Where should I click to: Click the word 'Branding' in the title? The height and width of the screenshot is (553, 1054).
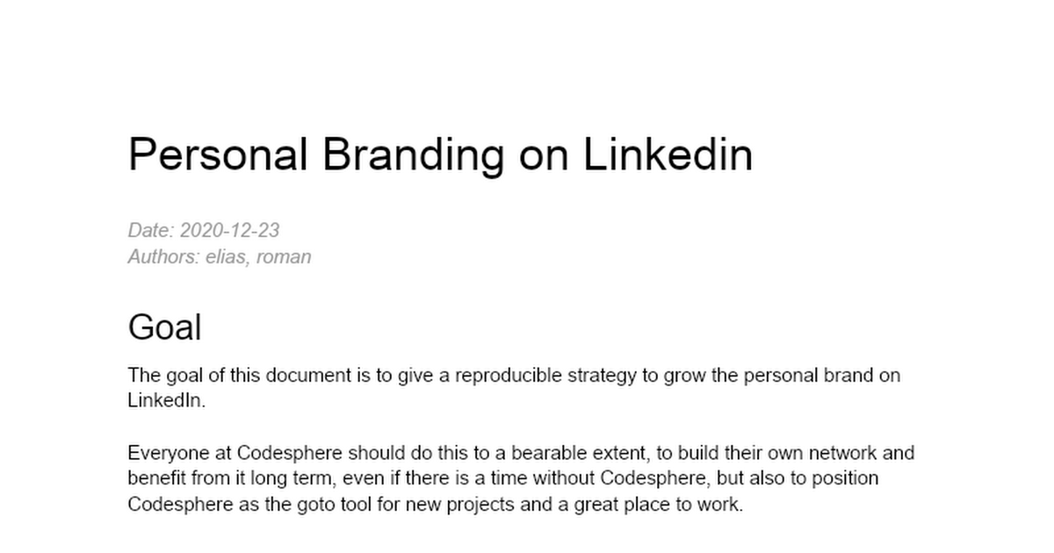coord(413,155)
